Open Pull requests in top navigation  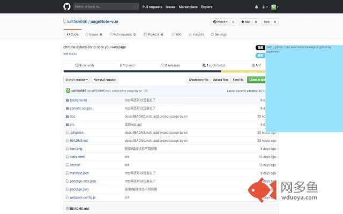click(x=152, y=7)
